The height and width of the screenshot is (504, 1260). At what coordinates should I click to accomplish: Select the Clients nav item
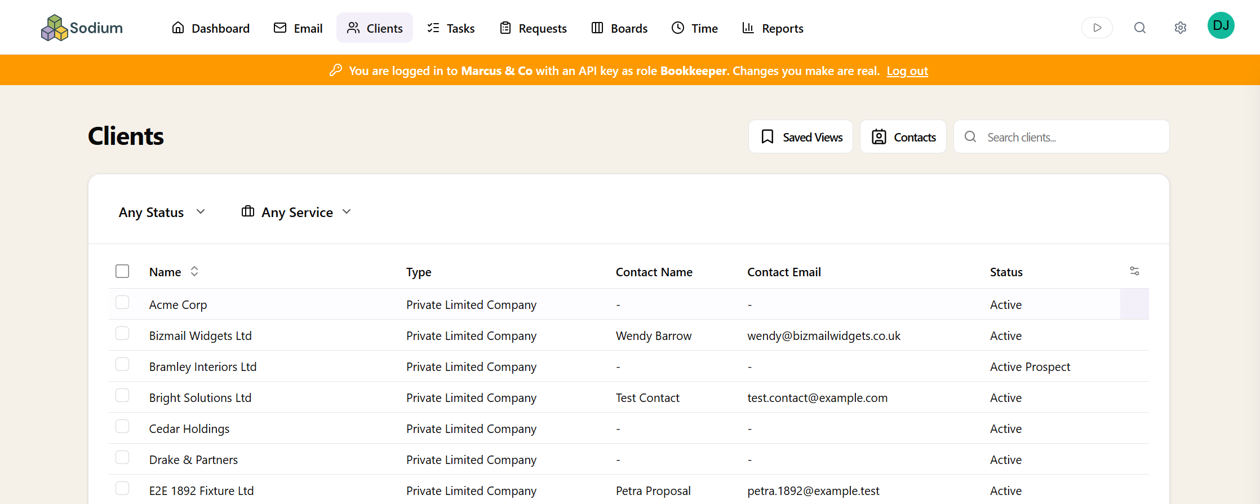(375, 28)
